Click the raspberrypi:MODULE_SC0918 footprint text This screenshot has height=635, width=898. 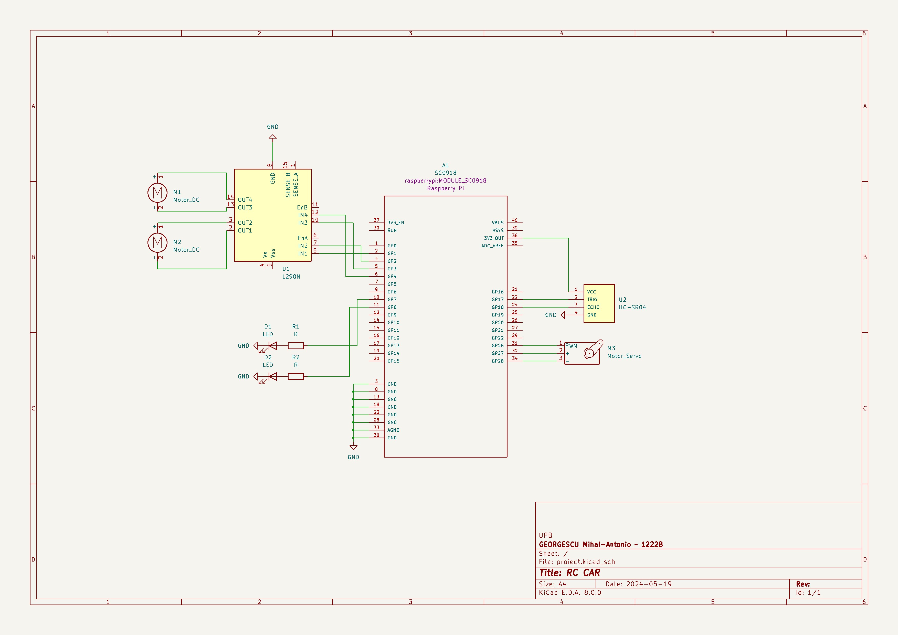coord(445,181)
